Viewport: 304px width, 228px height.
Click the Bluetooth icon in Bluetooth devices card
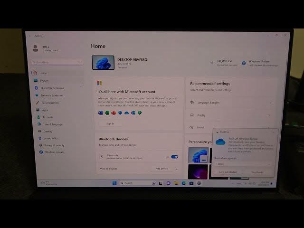pos(101,157)
